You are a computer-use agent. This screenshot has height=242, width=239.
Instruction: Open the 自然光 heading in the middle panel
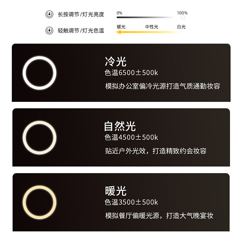tap(120, 126)
